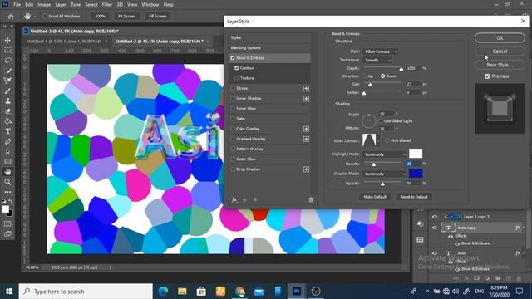Select the Pen tool

7,142
